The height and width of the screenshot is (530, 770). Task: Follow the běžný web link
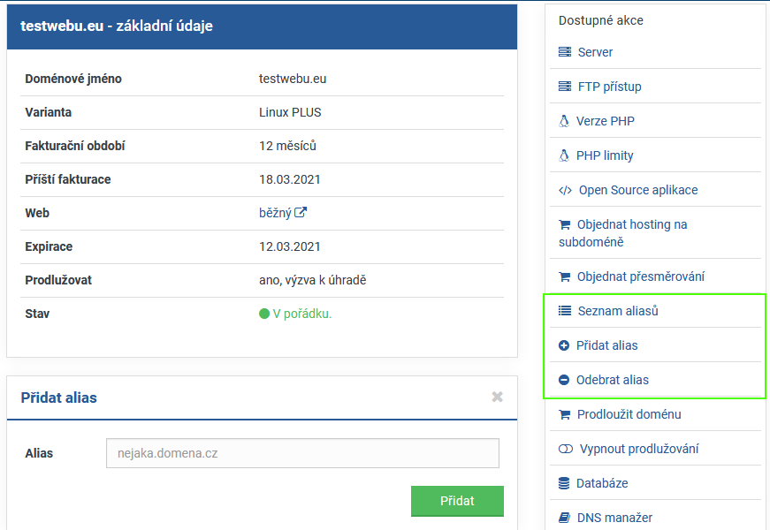click(275, 213)
